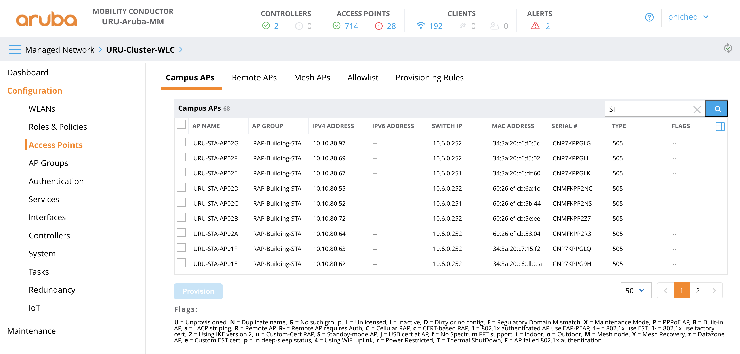740x354 pixels.
Task: Click the Aruba logo
Action: pos(46,19)
